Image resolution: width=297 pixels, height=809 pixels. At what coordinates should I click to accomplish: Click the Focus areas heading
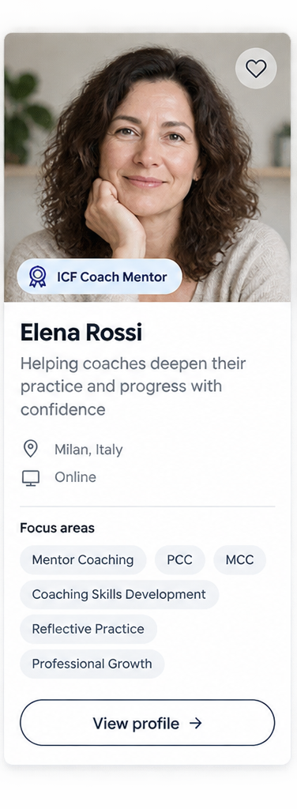tap(57, 528)
